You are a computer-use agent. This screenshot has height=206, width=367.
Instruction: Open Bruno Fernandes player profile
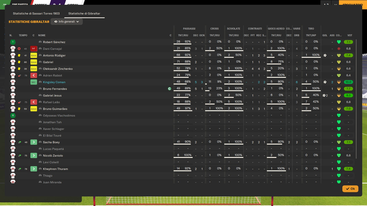tap(55, 89)
